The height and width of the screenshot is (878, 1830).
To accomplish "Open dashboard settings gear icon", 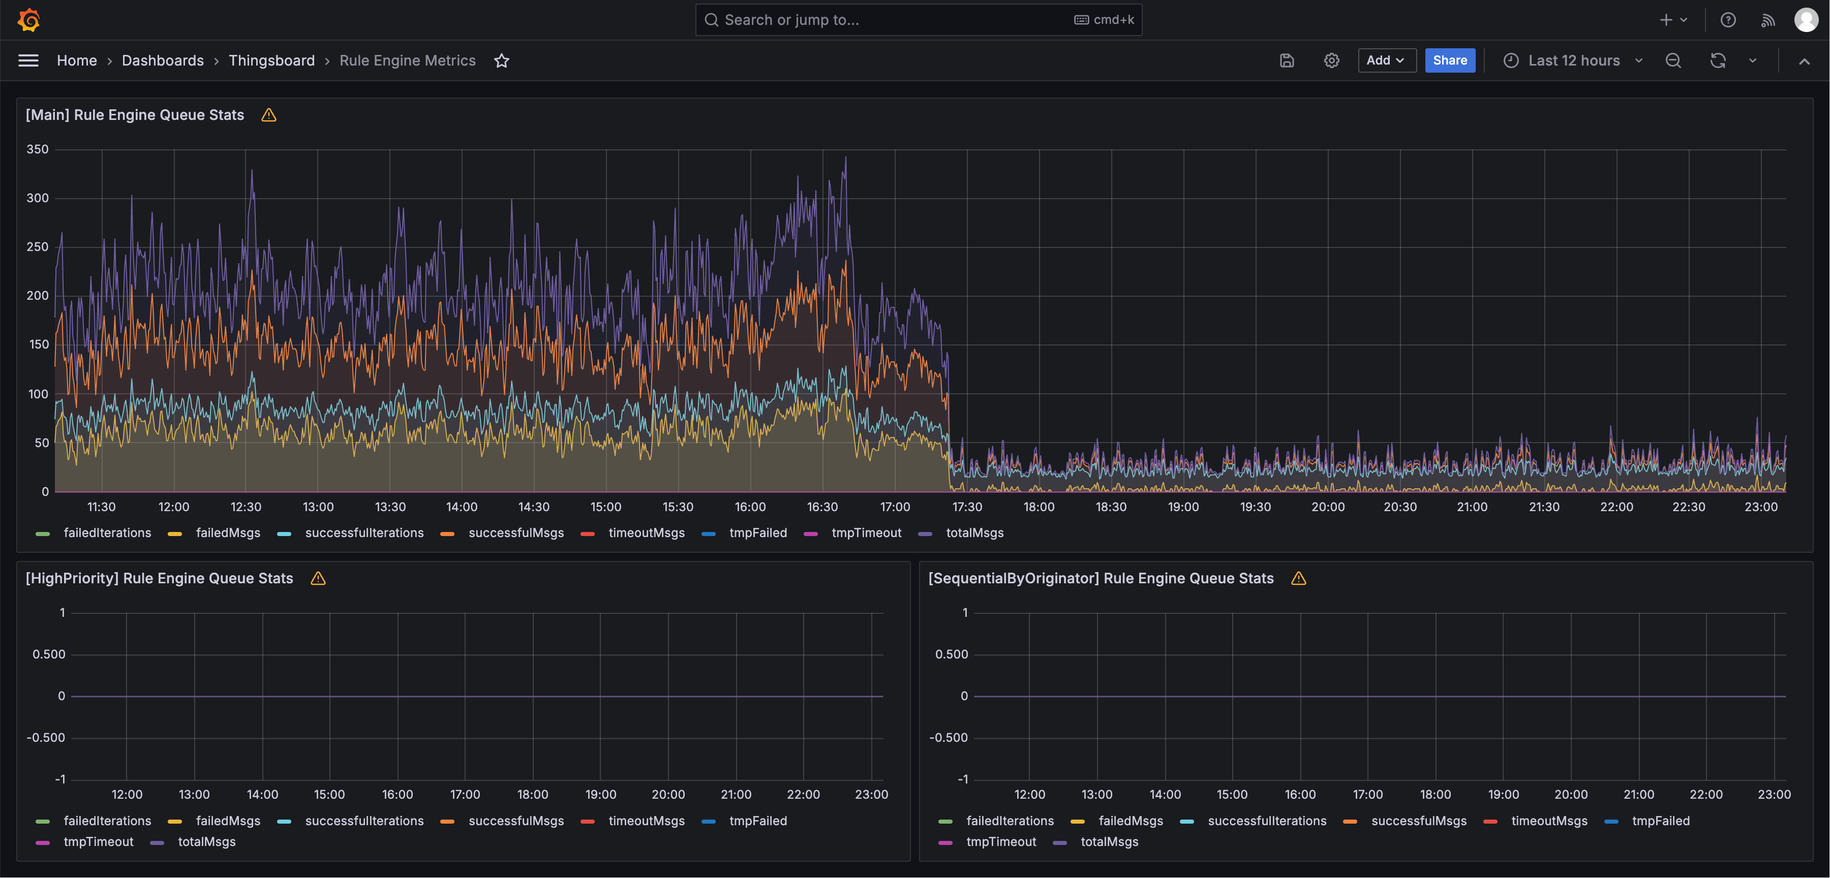I will 1331,60.
